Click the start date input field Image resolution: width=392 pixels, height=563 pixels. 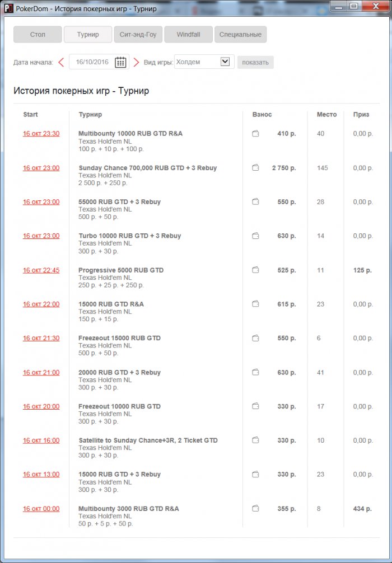click(92, 62)
